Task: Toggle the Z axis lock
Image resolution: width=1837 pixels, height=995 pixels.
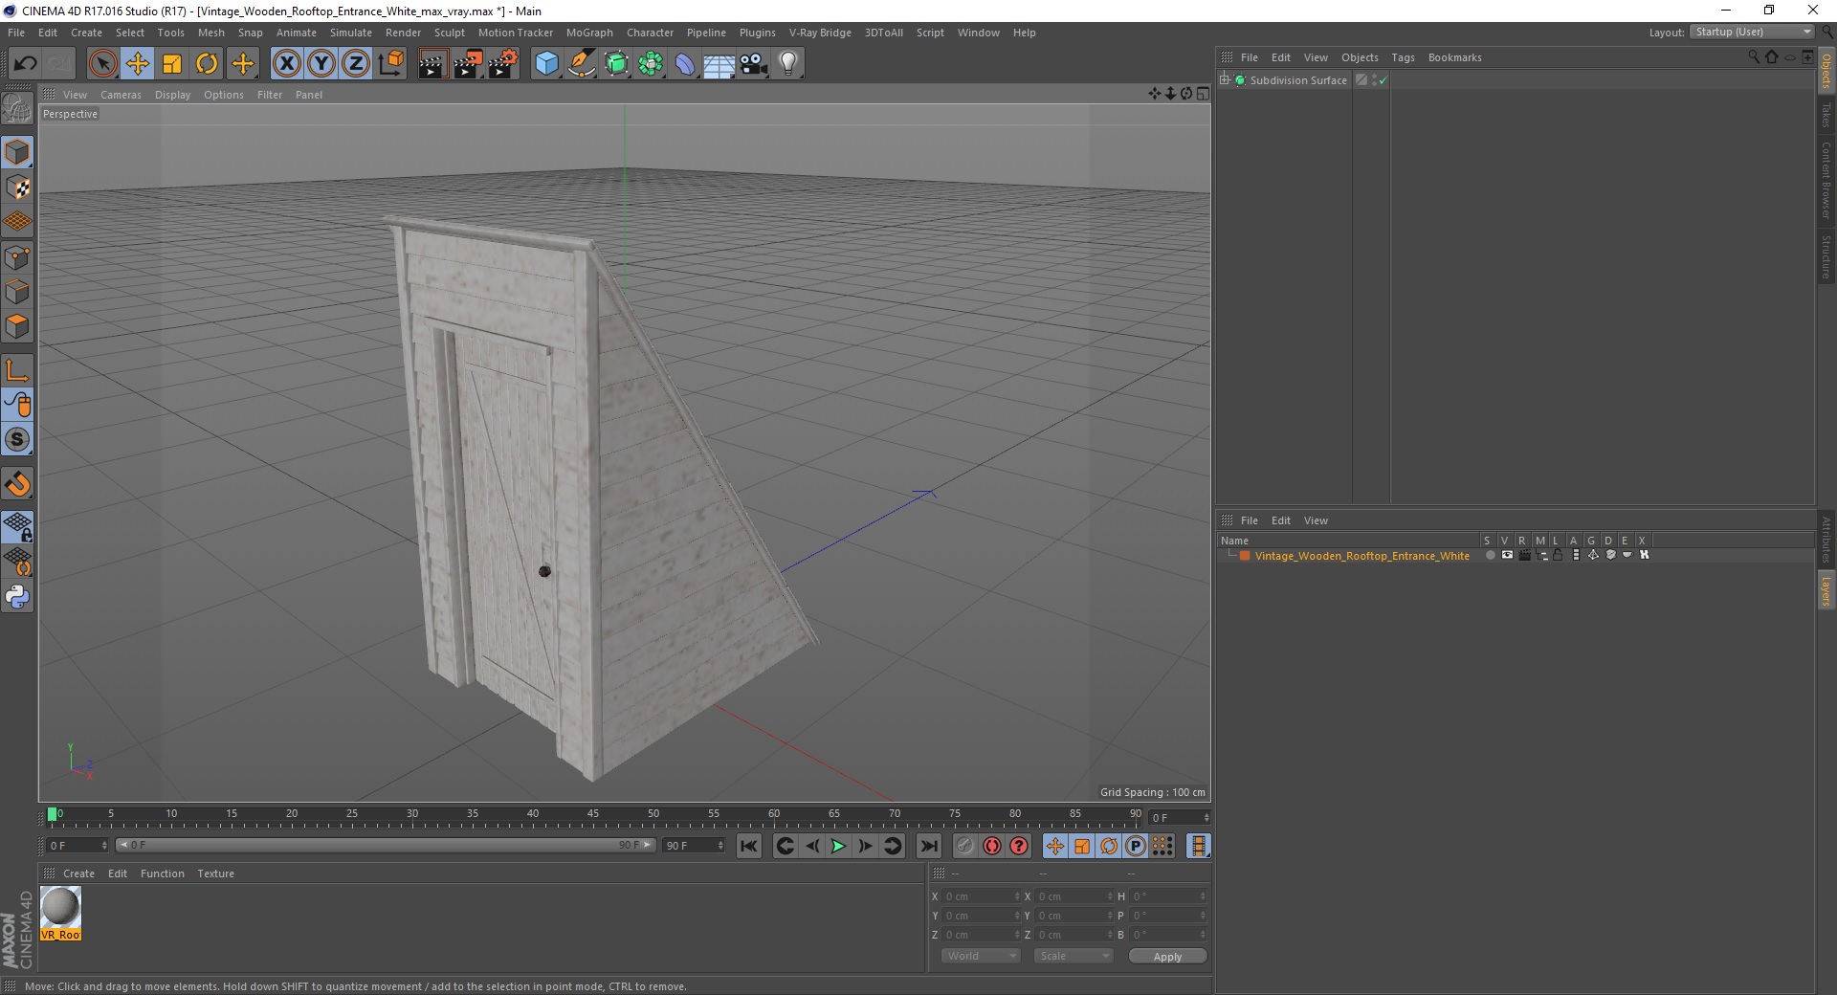Action: pyautogui.click(x=356, y=63)
